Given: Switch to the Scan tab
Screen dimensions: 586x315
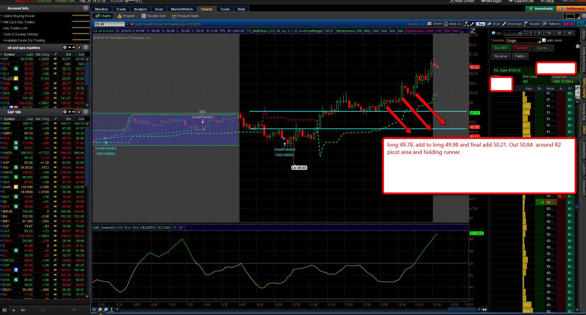Looking at the screenshot, I should 159,9.
